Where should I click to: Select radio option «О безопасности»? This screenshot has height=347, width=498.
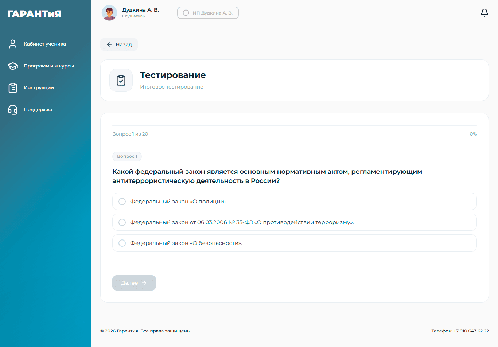tap(295, 243)
